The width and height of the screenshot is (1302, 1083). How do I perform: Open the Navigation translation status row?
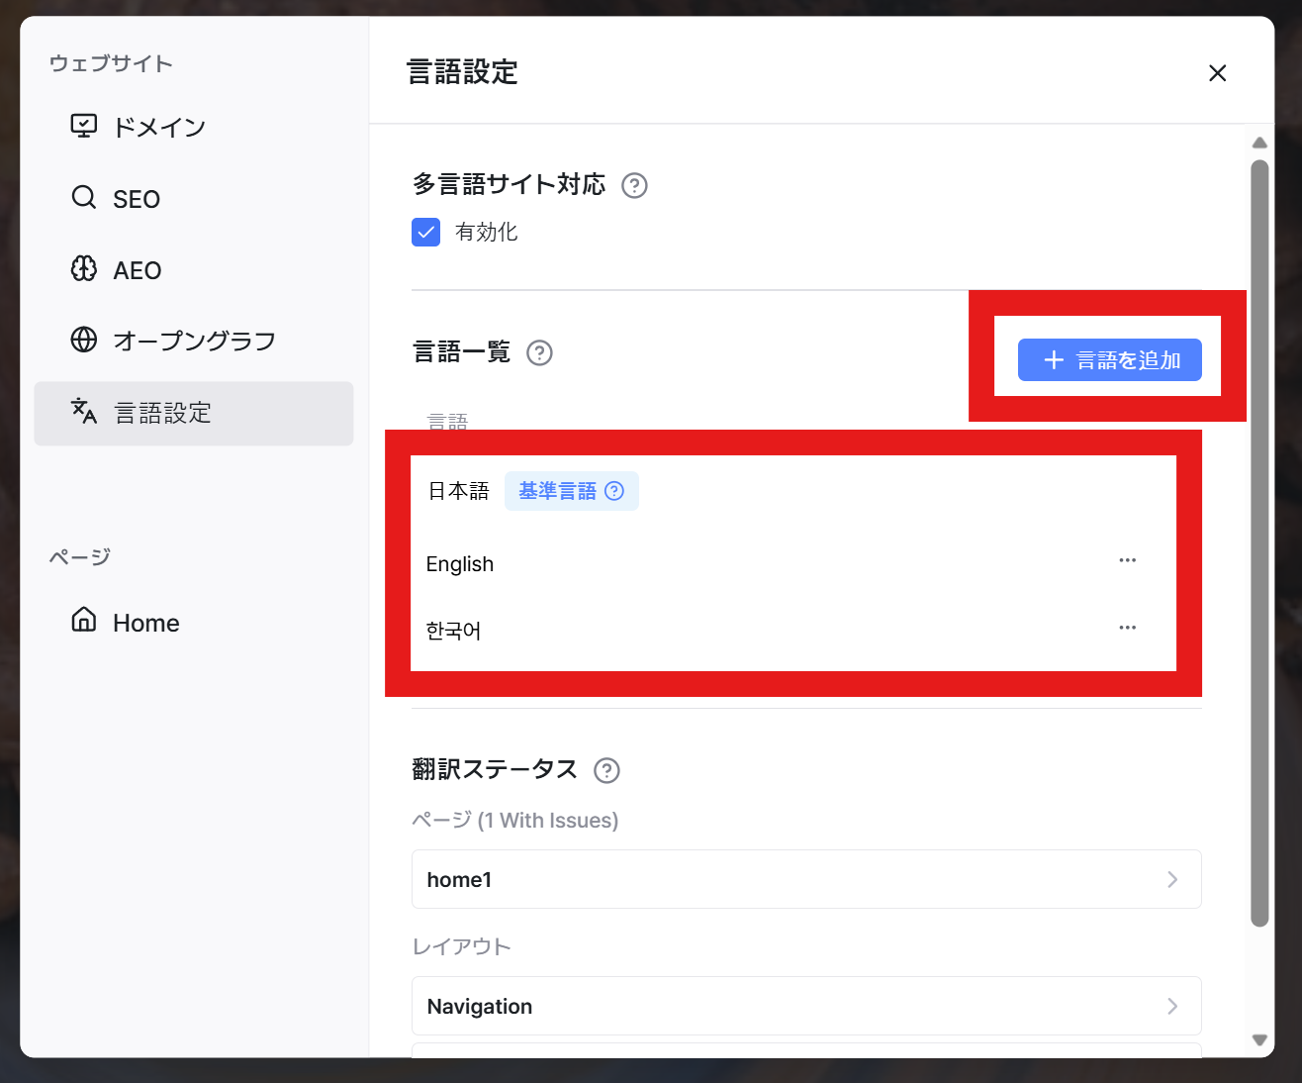(806, 1006)
